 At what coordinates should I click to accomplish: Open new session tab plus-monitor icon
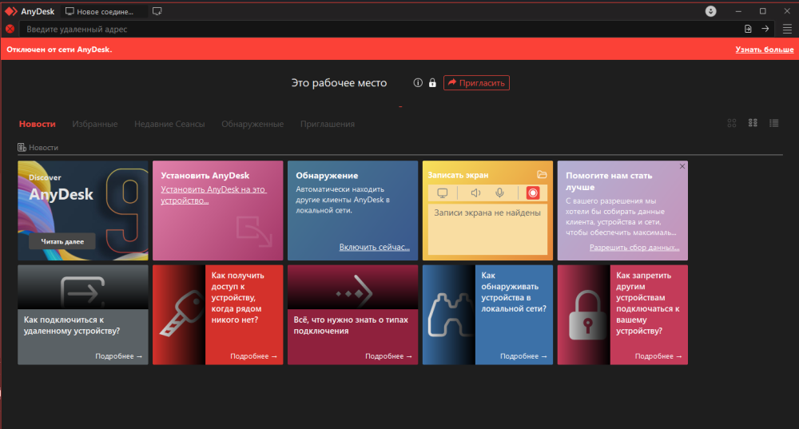pyautogui.click(x=157, y=11)
